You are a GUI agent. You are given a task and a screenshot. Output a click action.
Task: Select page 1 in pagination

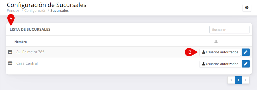[x=238, y=80]
